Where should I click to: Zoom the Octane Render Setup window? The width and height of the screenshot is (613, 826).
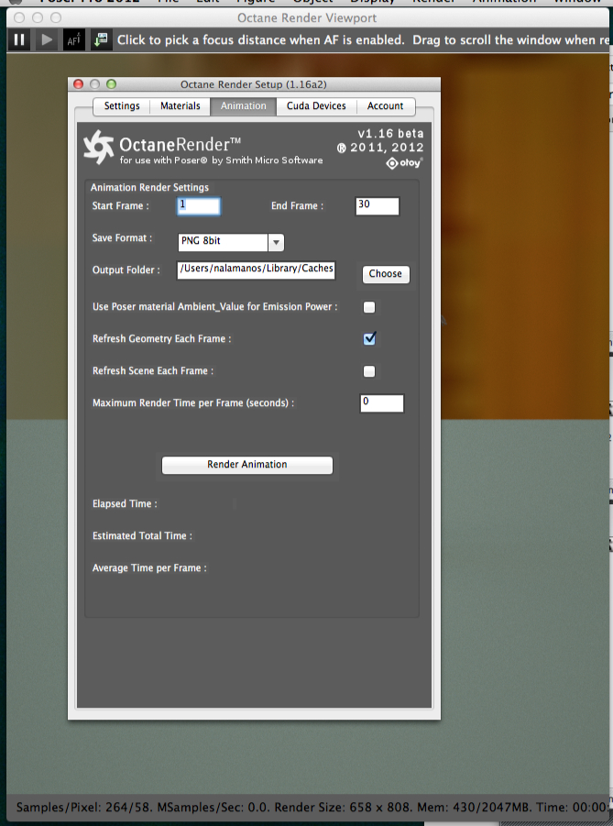[x=111, y=84]
